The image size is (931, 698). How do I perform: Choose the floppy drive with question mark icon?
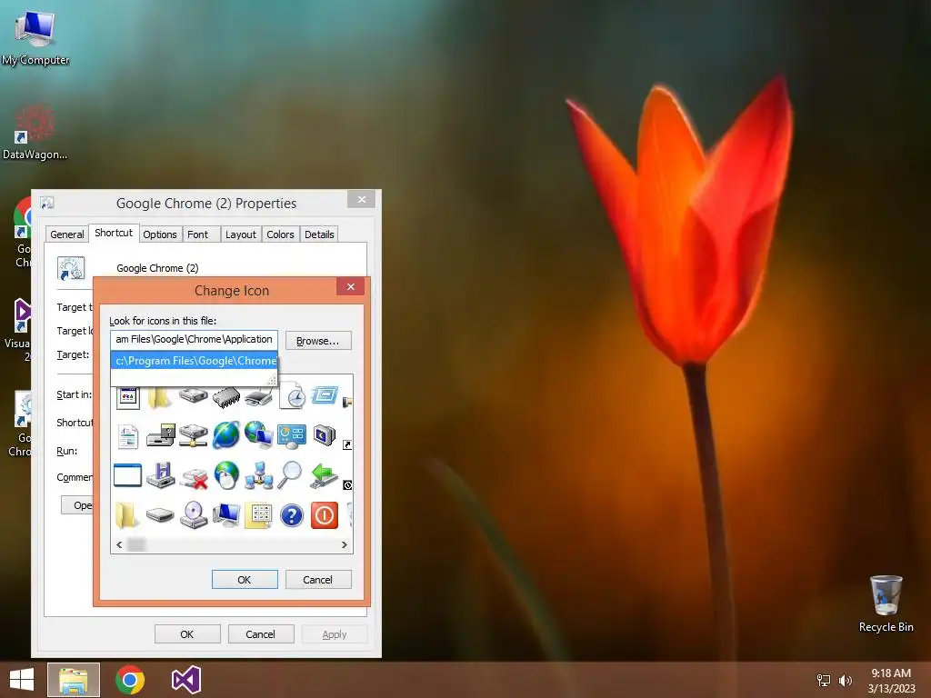coord(160,435)
